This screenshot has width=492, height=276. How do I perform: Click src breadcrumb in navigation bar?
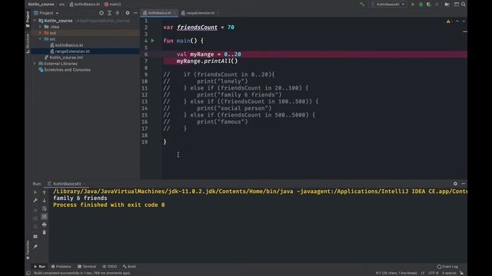tap(61, 5)
